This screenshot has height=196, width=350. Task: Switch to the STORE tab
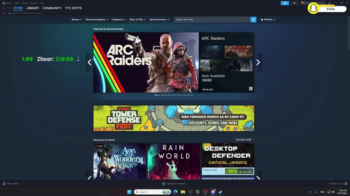pos(18,8)
